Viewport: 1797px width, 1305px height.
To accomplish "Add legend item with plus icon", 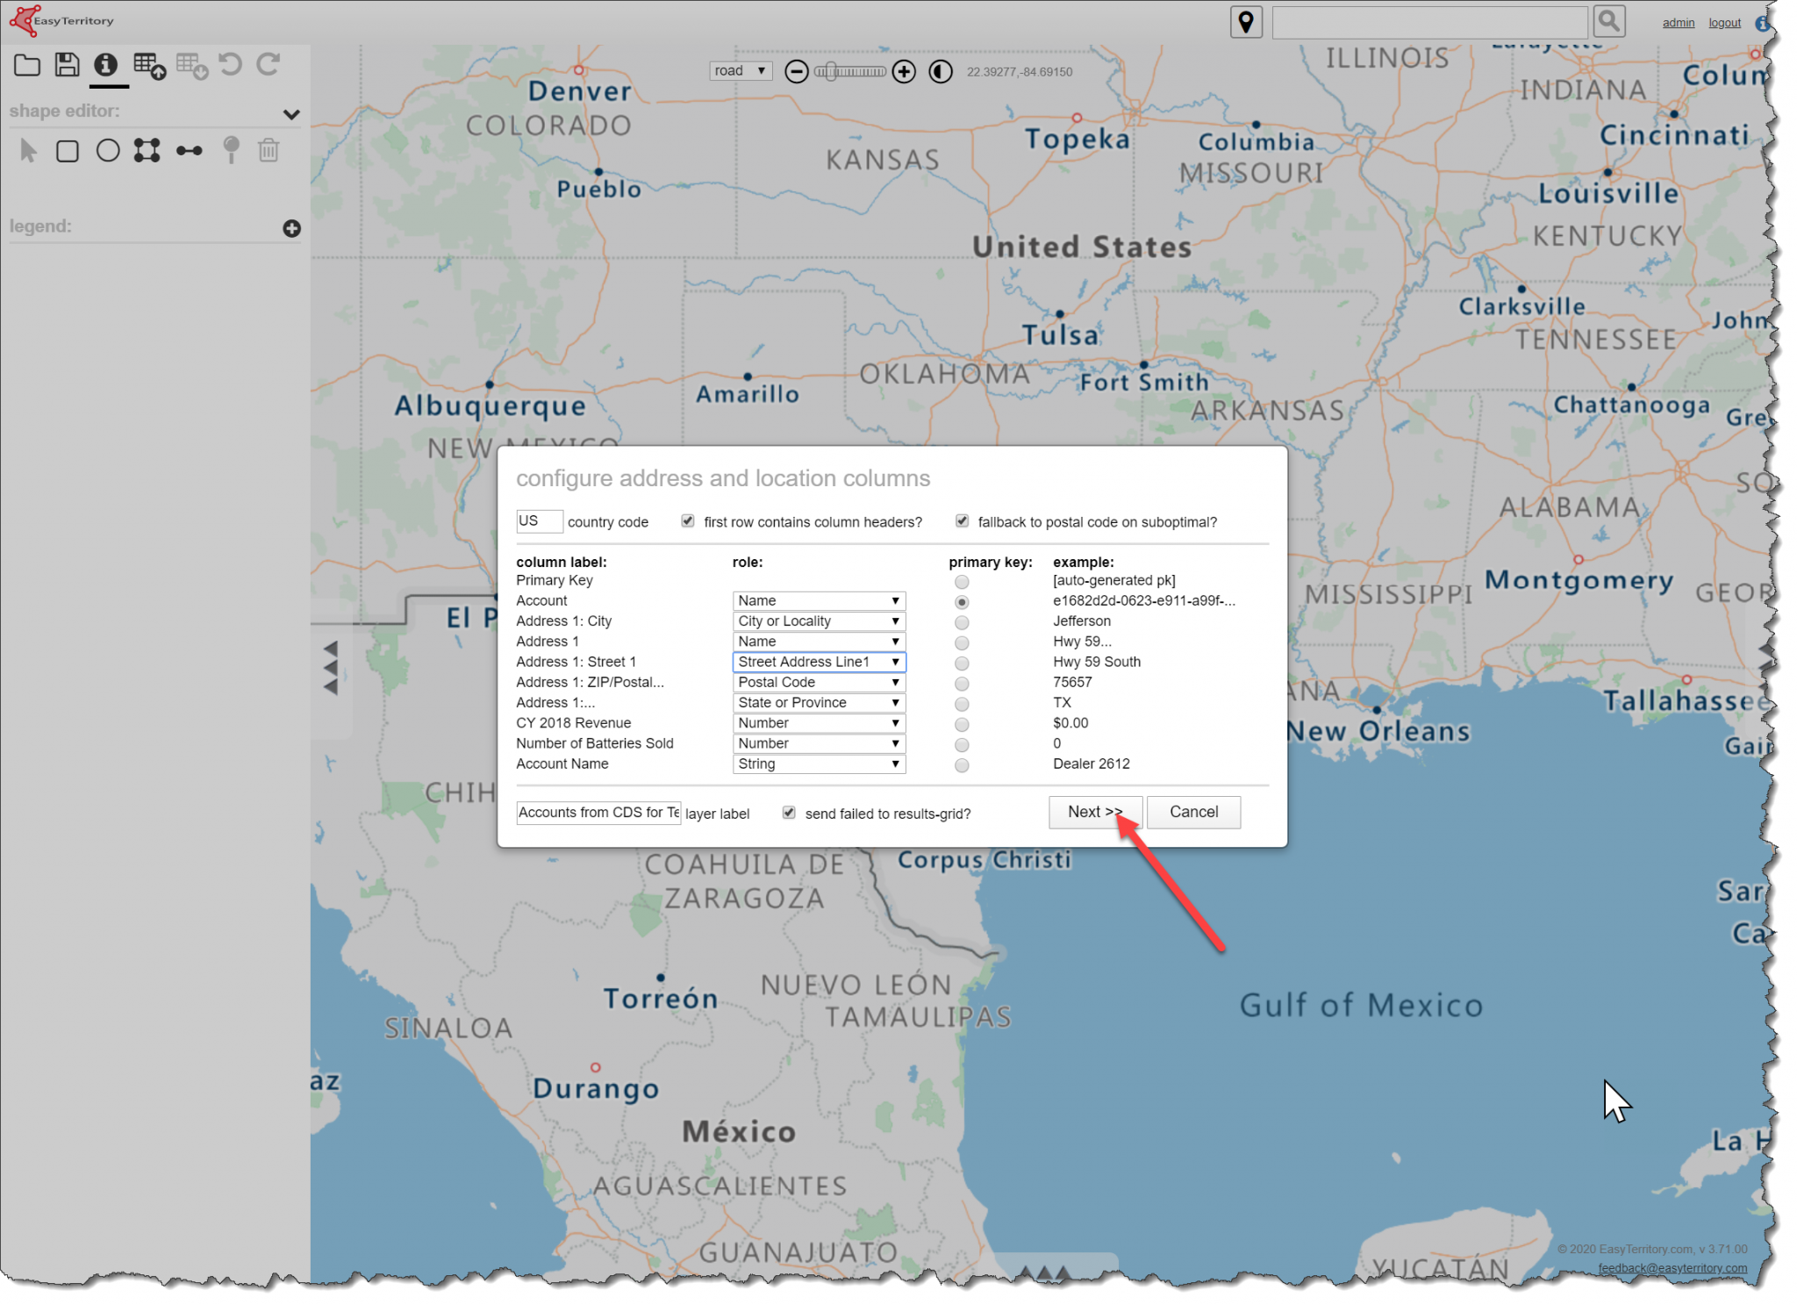I will point(291,228).
